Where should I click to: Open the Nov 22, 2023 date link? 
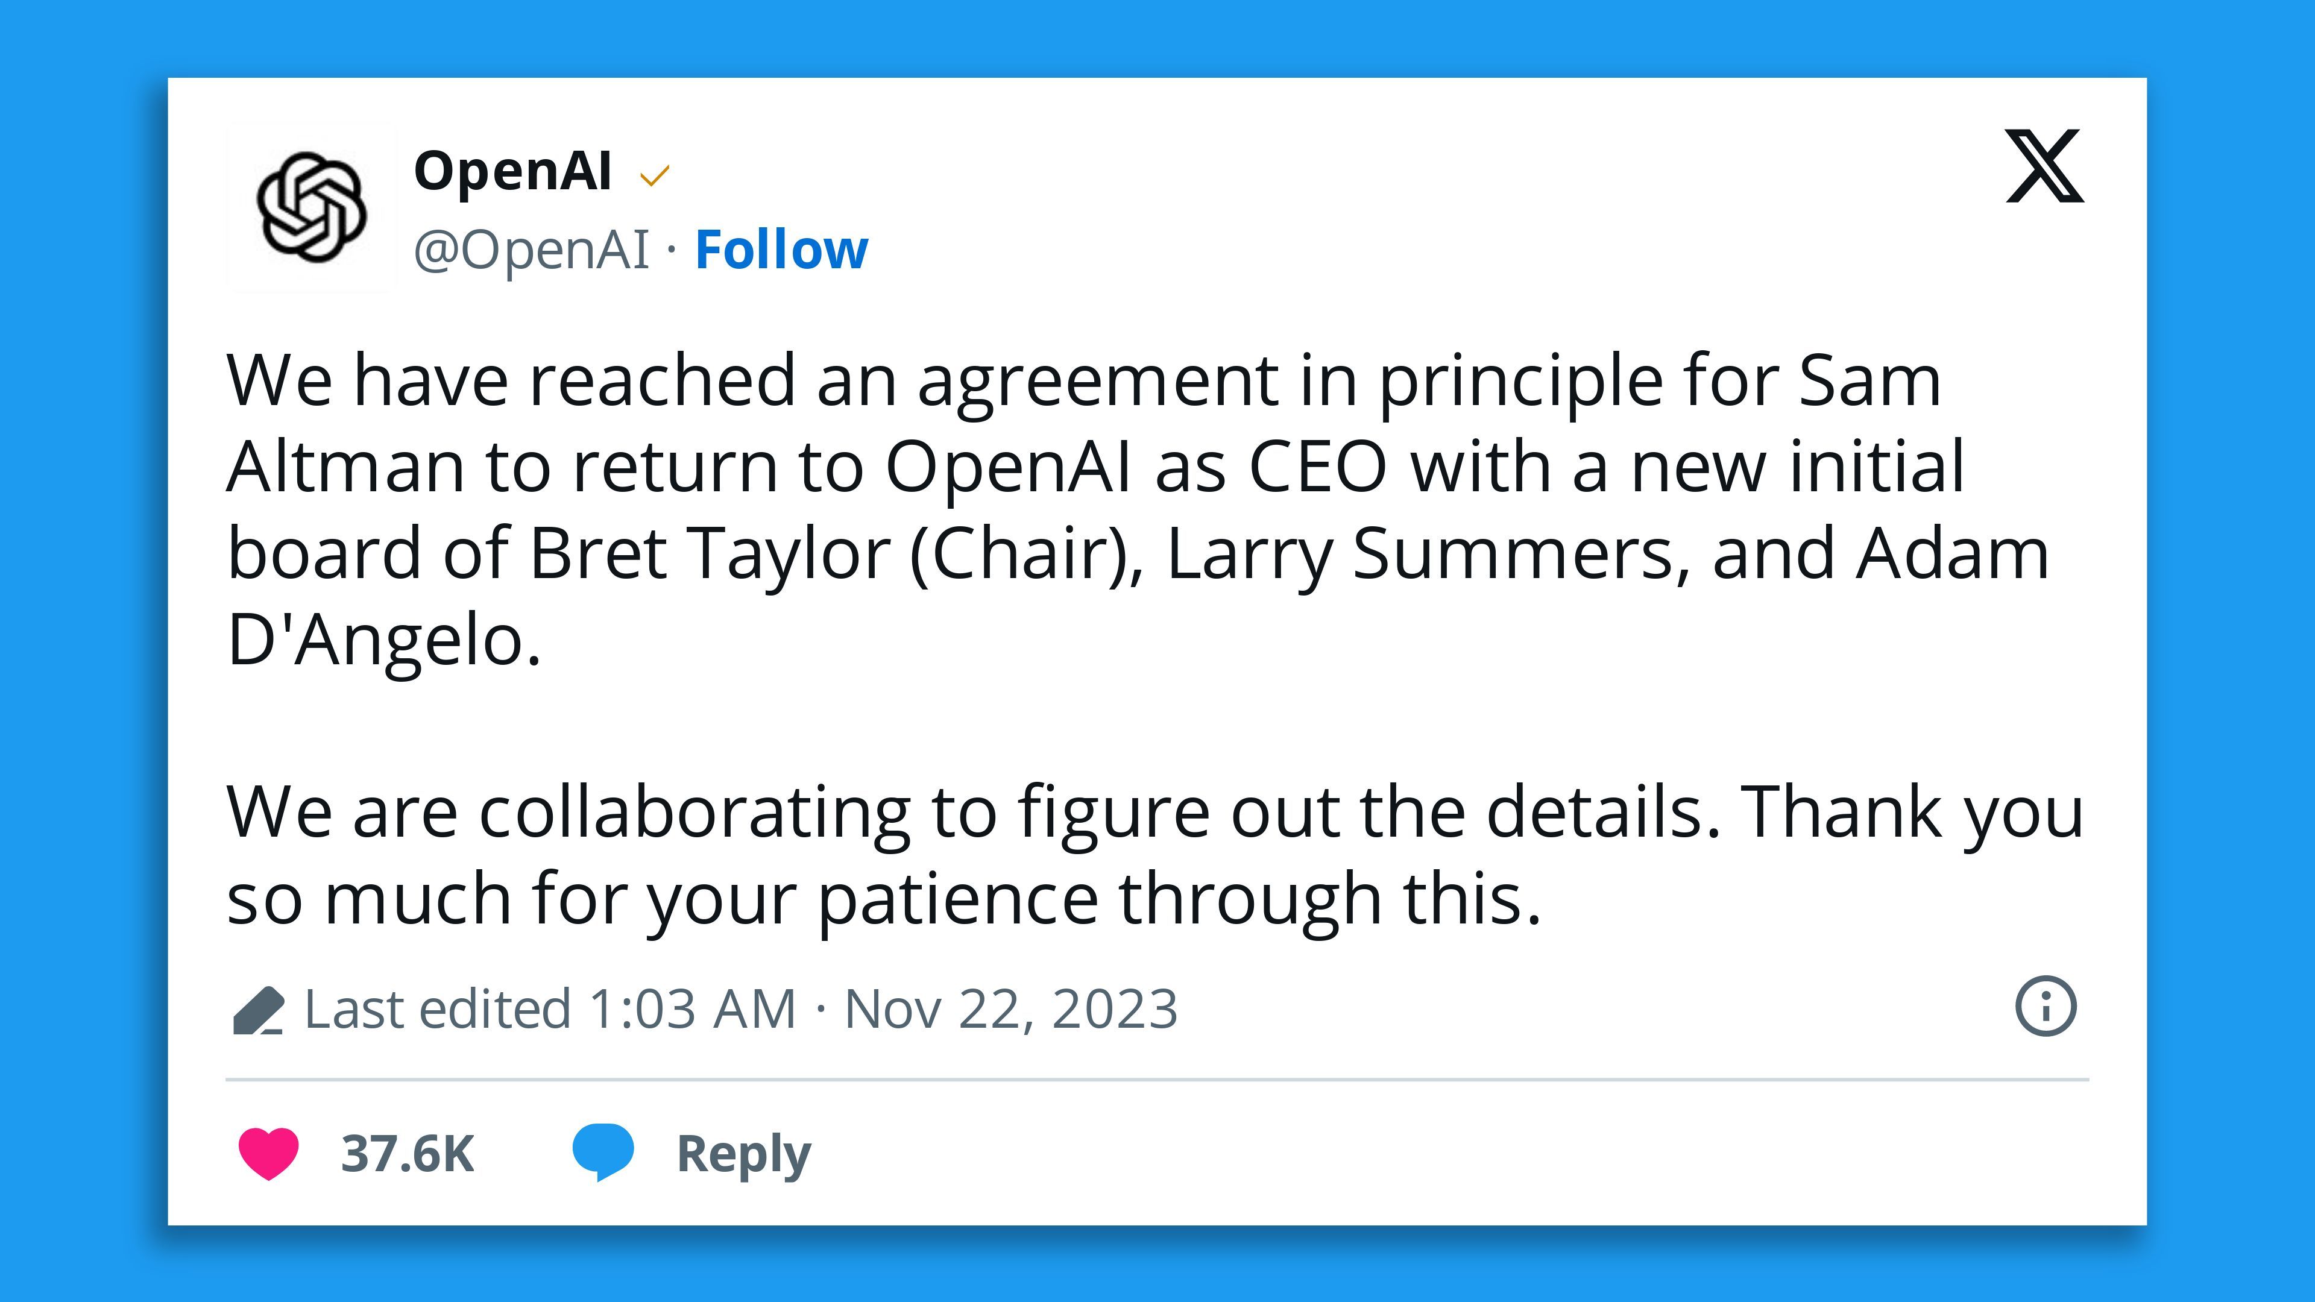tap(1010, 1009)
